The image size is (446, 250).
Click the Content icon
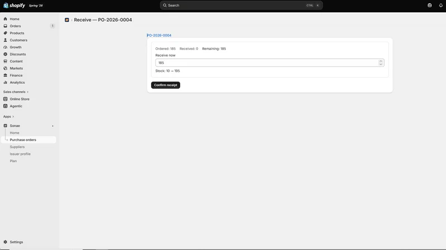(x=6, y=61)
